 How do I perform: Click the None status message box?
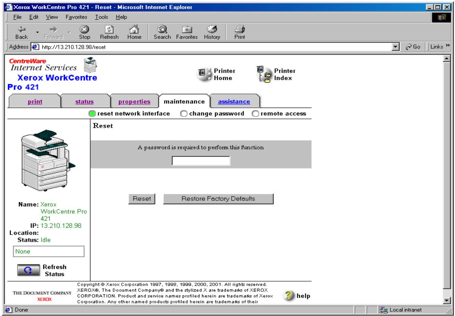click(x=49, y=252)
